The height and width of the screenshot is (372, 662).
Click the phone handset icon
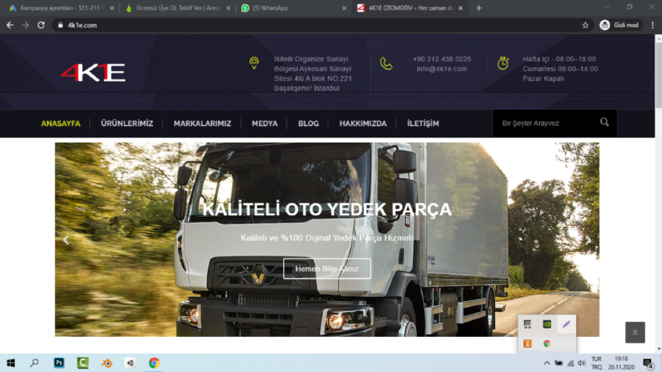click(386, 63)
